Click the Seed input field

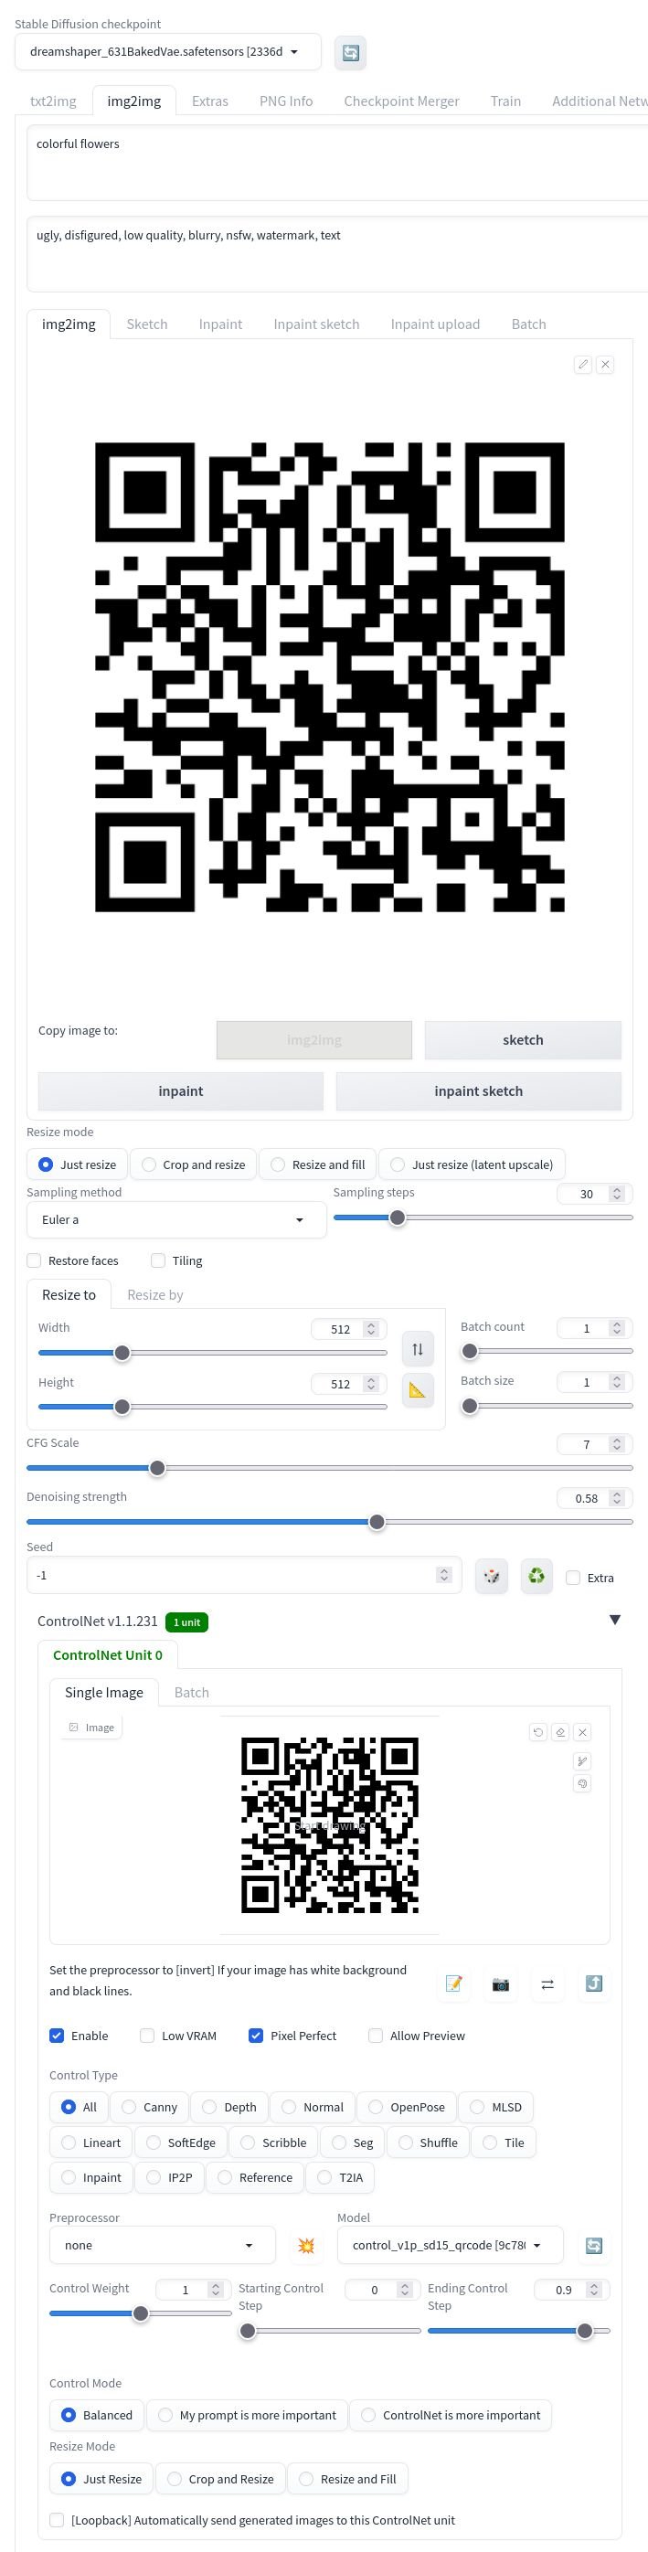[x=244, y=1575]
